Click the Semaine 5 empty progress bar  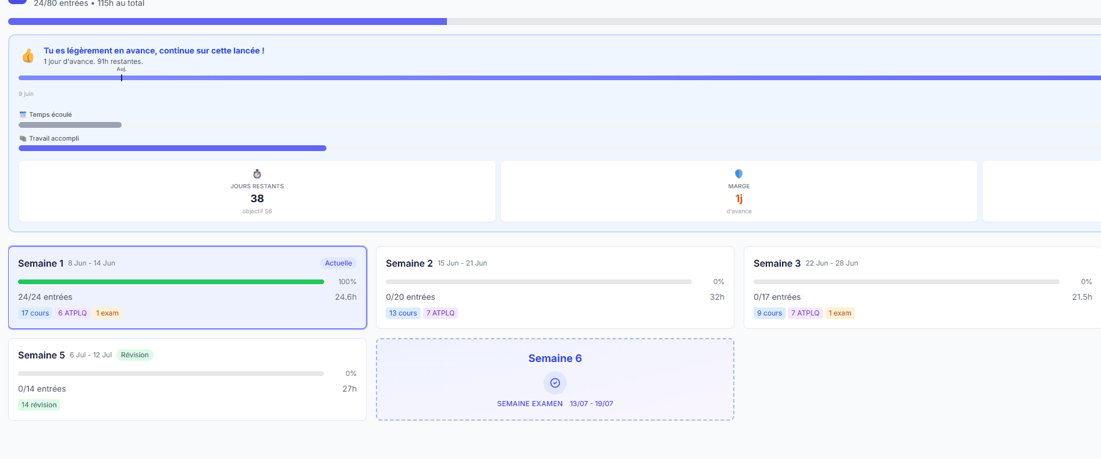[x=171, y=374]
